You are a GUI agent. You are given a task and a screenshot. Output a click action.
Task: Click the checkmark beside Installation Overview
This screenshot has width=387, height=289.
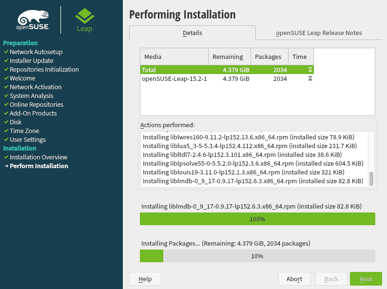coord(6,157)
